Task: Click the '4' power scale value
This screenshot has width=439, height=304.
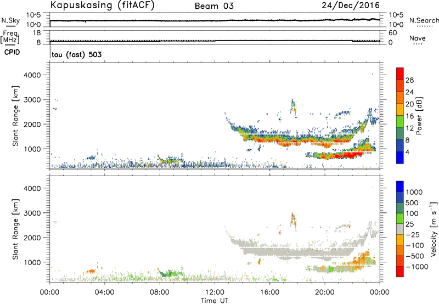Action: 407,153
